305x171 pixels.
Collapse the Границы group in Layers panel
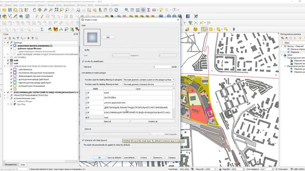click(5, 42)
